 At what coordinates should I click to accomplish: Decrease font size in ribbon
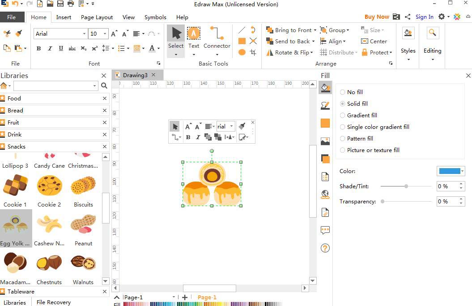[x=125, y=33]
